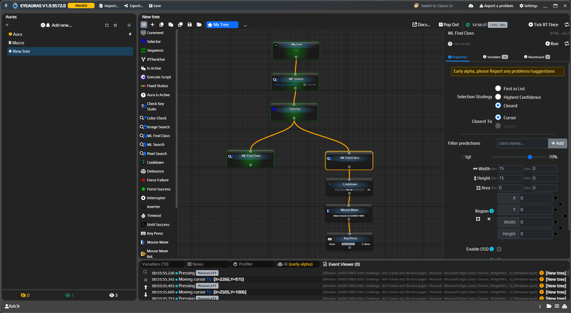571x313 pixels.
Task: Select the Cooldown node on canvas
Action: point(349,187)
